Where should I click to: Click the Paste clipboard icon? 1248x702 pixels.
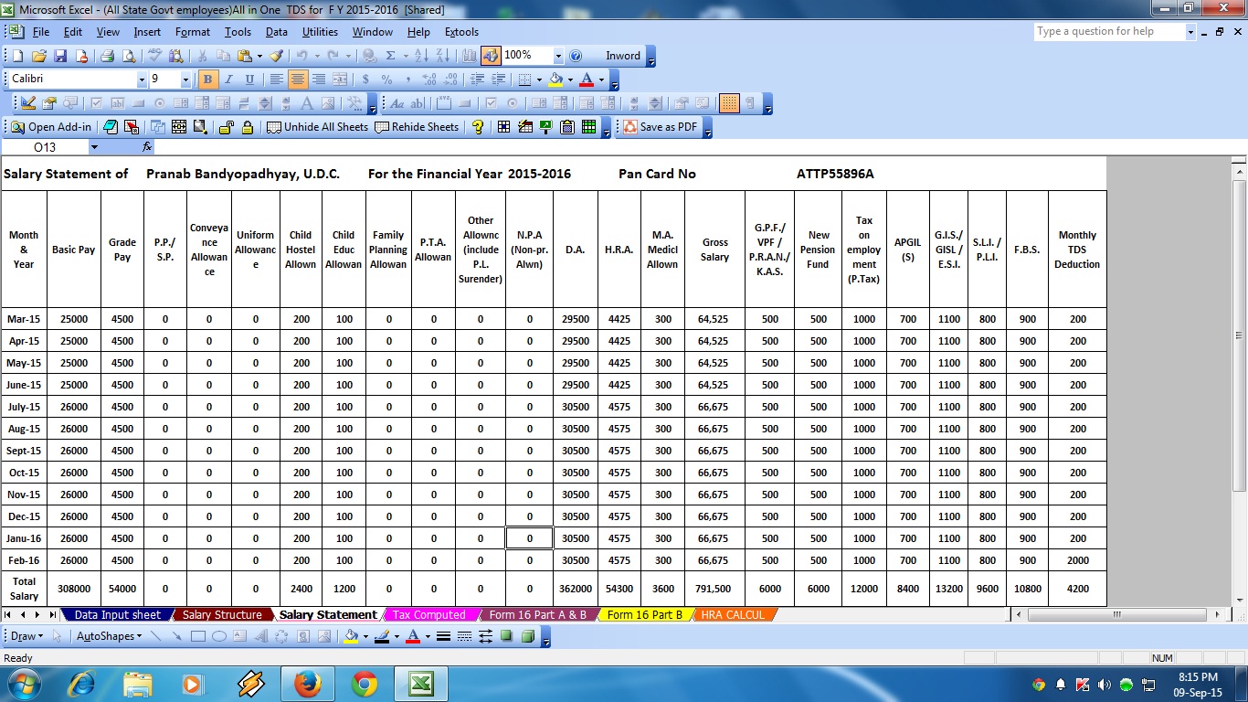(x=246, y=56)
